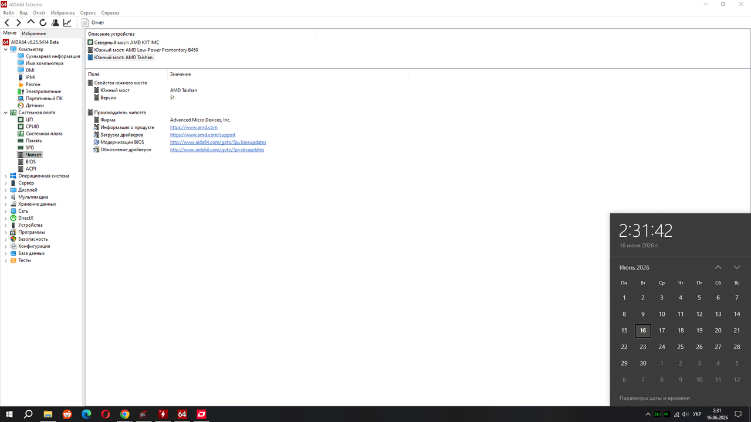Open Google Chrome from the taskbar
This screenshot has height=422, width=751.
click(x=124, y=414)
